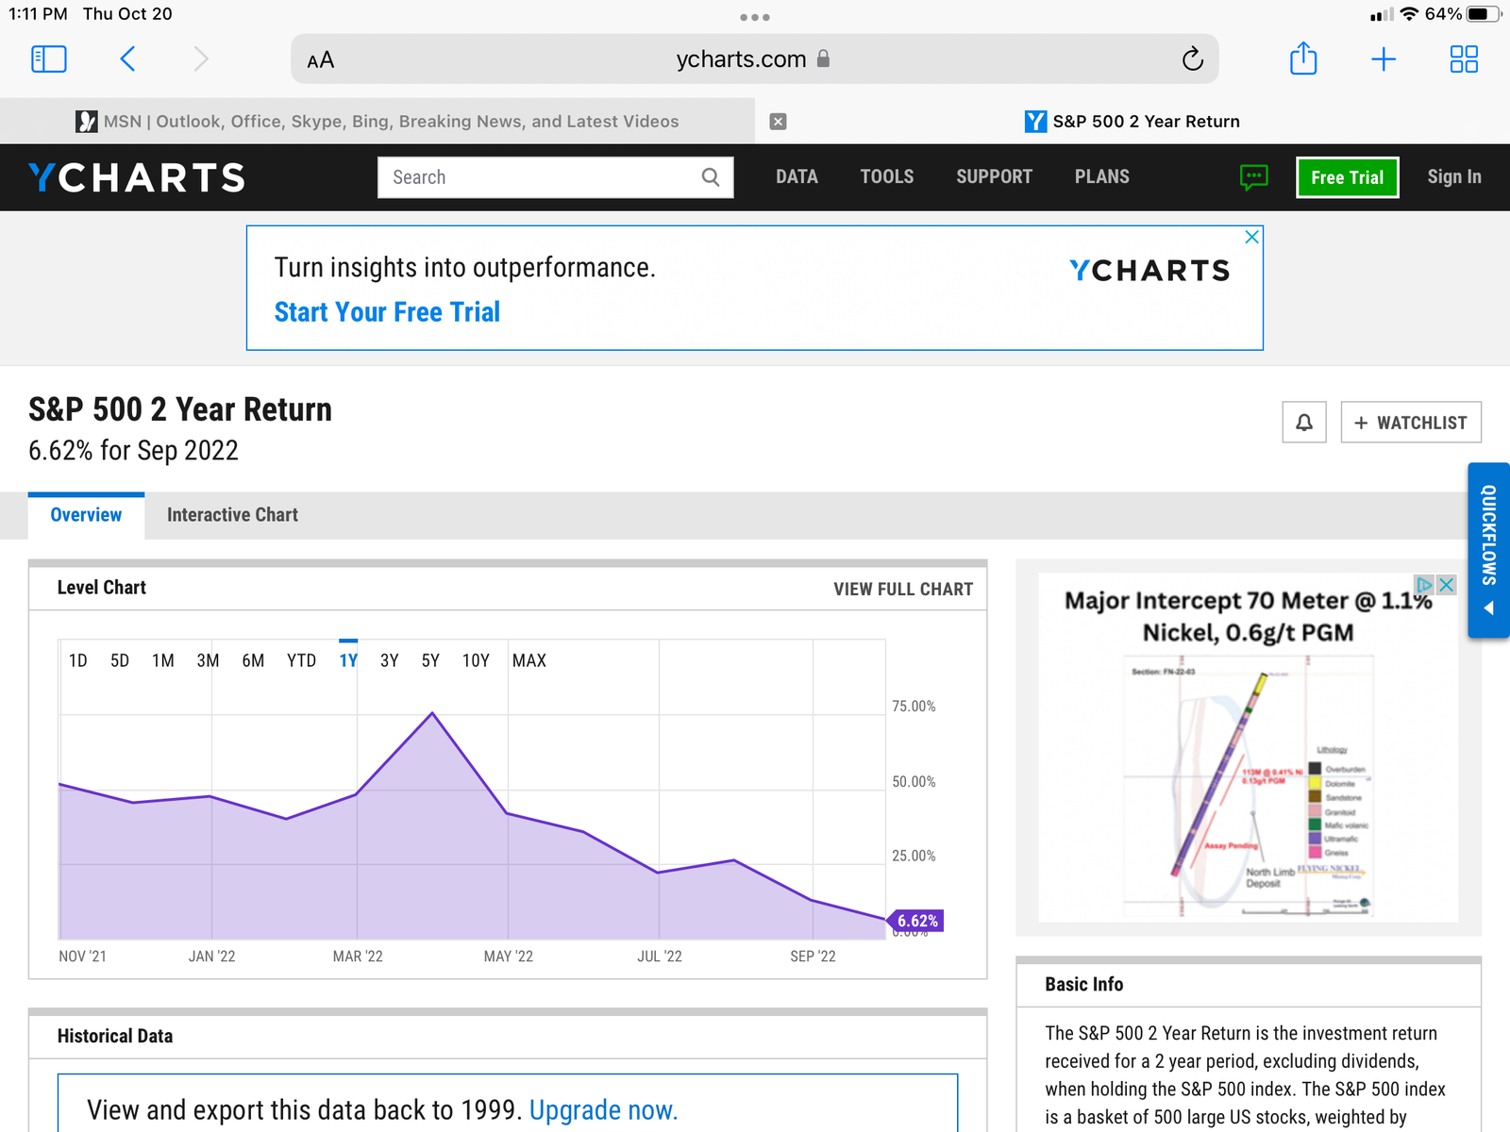The width and height of the screenshot is (1510, 1132).
Task: Select 5Y chart range
Action: coord(430,661)
